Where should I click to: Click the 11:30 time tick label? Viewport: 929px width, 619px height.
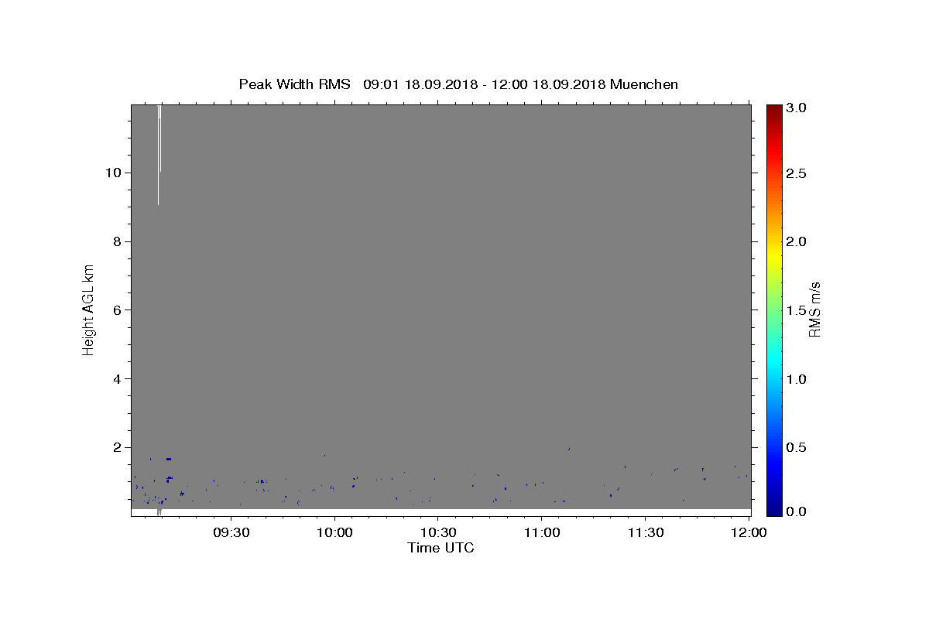click(644, 532)
